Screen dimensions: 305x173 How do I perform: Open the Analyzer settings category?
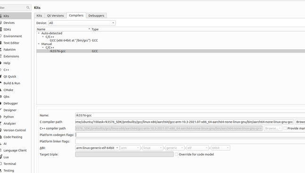(16, 124)
